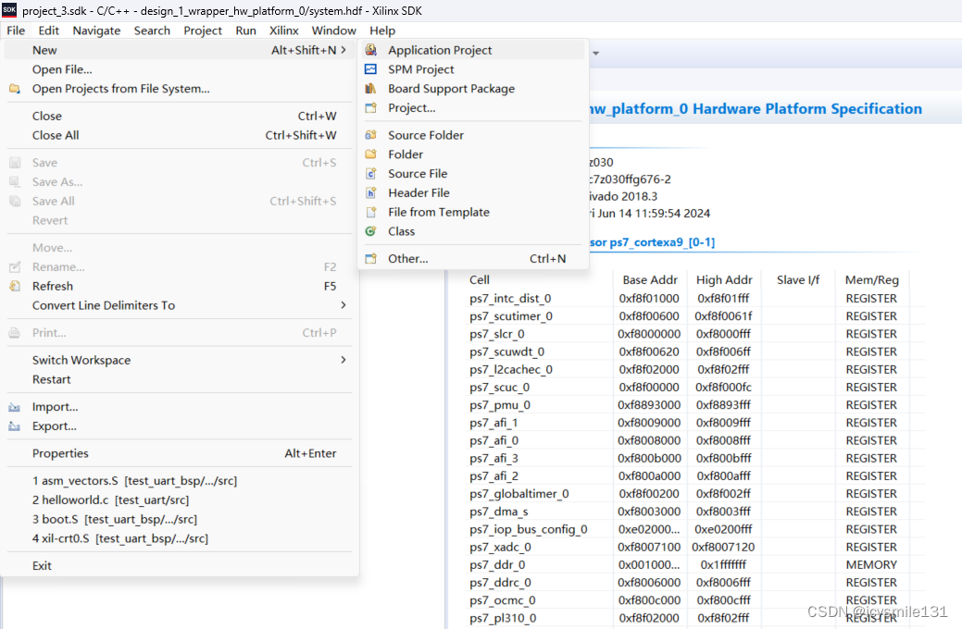Select SPM Project from New submenu
The width and height of the screenshot is (962, 629).
(473, 69)
